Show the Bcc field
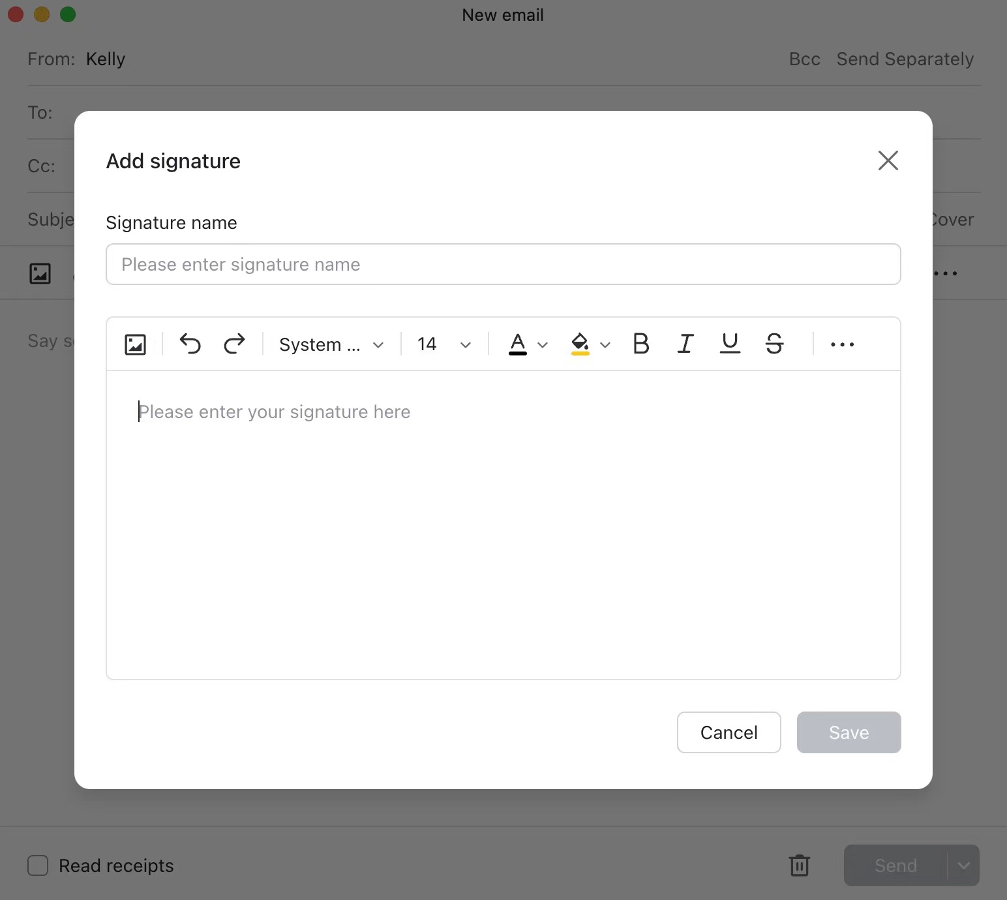The width and height of the screenshot is (1007, 900). [804, 59]
